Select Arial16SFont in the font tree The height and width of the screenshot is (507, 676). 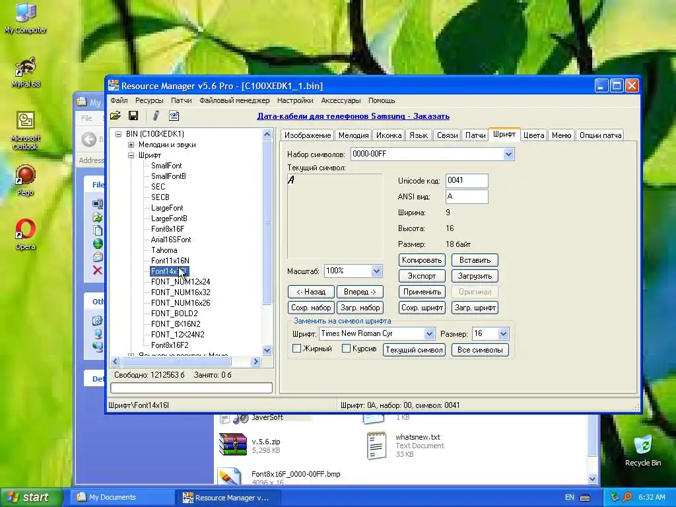pyautogui.click(x=171, y=240)
